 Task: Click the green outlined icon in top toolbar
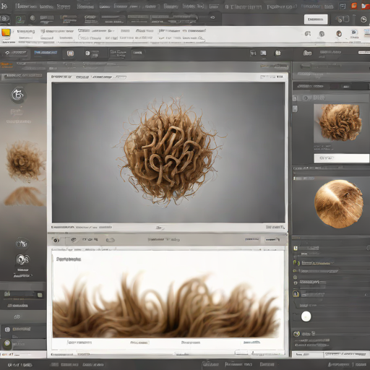[x=20, y=19]
